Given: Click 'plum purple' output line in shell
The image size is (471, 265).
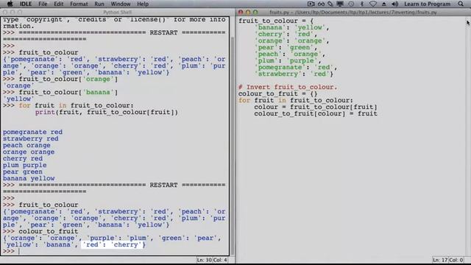Looking at the screenshot, I should click(x=24, y=165).
